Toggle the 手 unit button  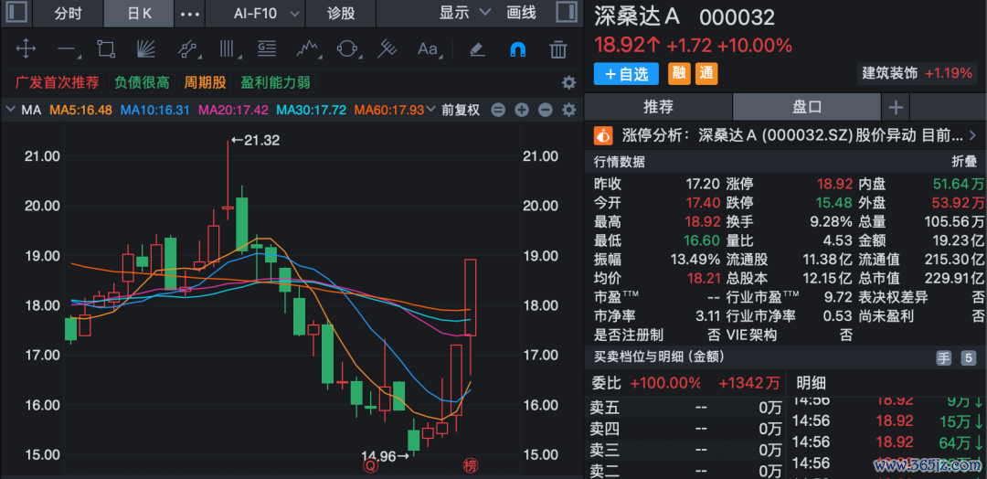pos(943,357)
